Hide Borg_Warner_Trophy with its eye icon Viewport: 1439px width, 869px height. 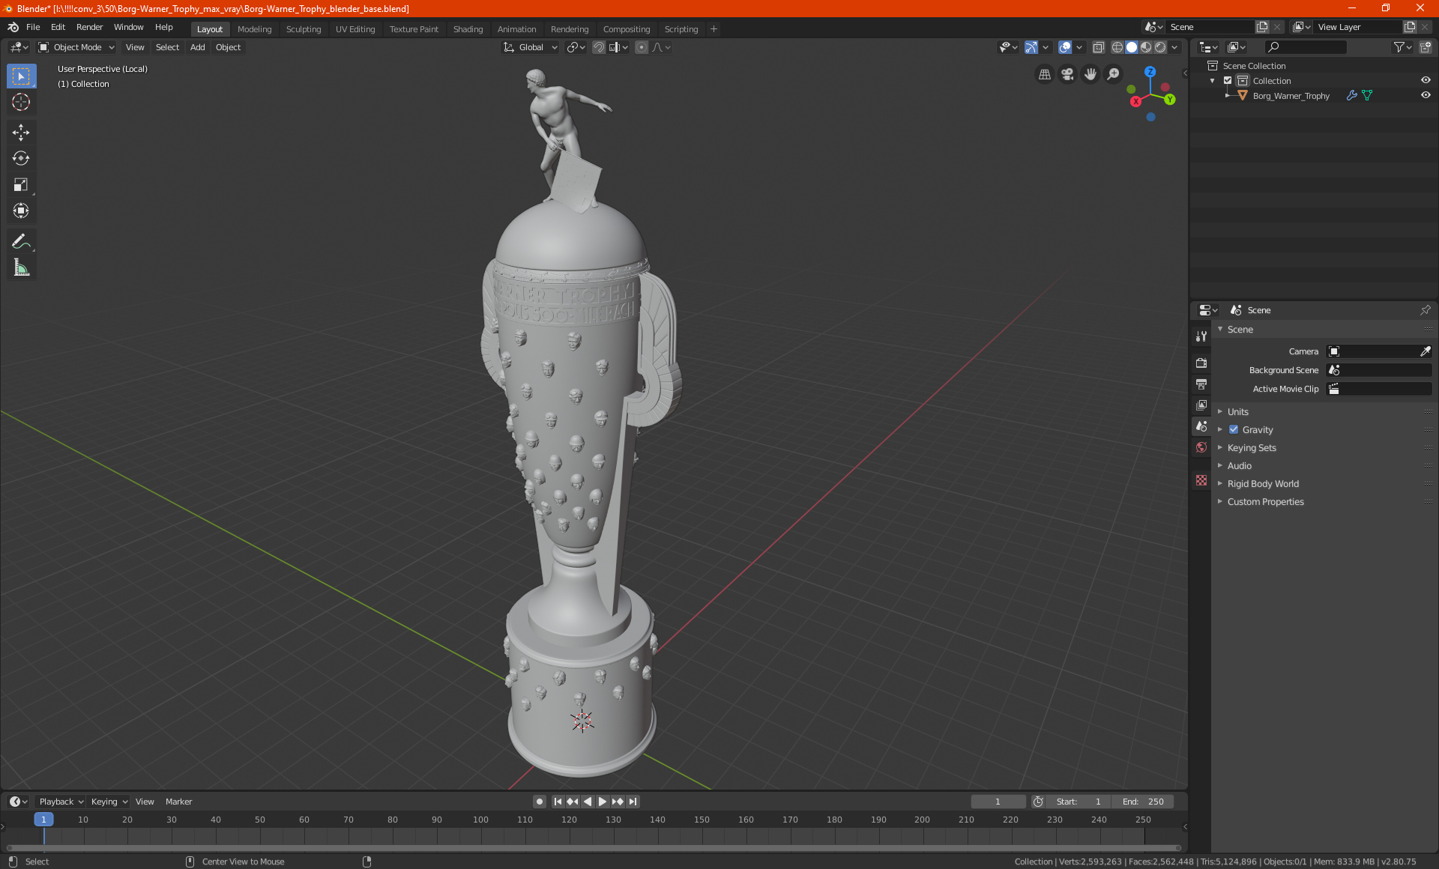(1425, 96)
